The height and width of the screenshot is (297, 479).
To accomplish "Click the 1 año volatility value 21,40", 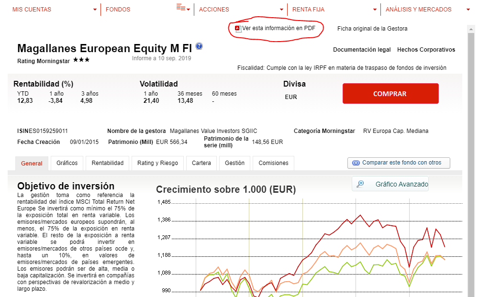I will (151, 101).
